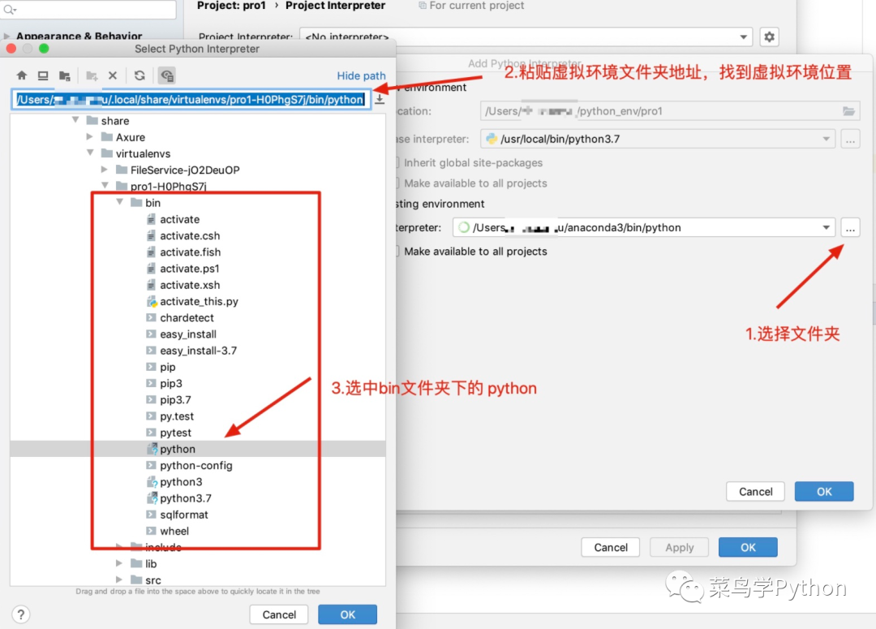Expand FileService-jO2DeuOP folder
Viewport: 876px width, 629px height.
pyautogui.click(x=105, y=169)
